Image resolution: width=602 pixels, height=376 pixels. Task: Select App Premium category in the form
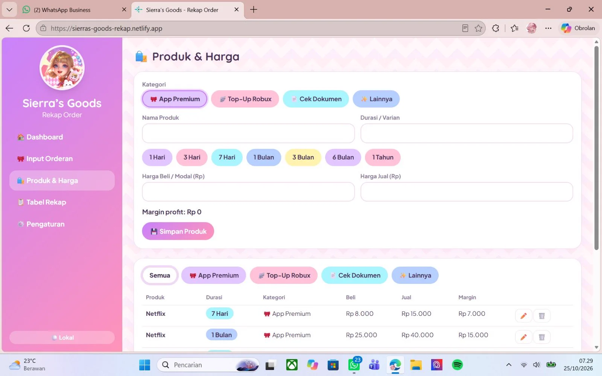(x=175, y=99)
